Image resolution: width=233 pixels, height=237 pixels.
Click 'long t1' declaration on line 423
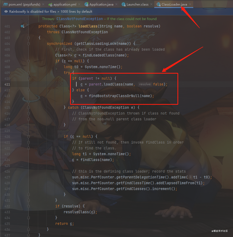80,154
